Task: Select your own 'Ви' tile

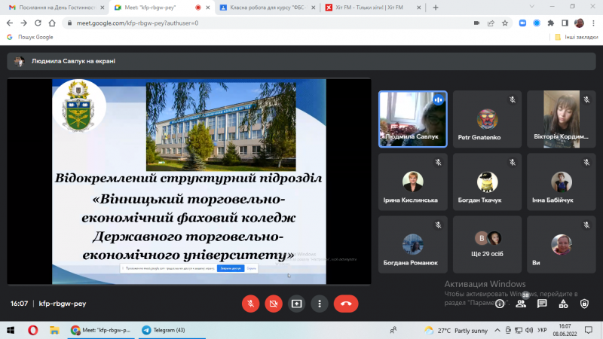Action: 561,244
